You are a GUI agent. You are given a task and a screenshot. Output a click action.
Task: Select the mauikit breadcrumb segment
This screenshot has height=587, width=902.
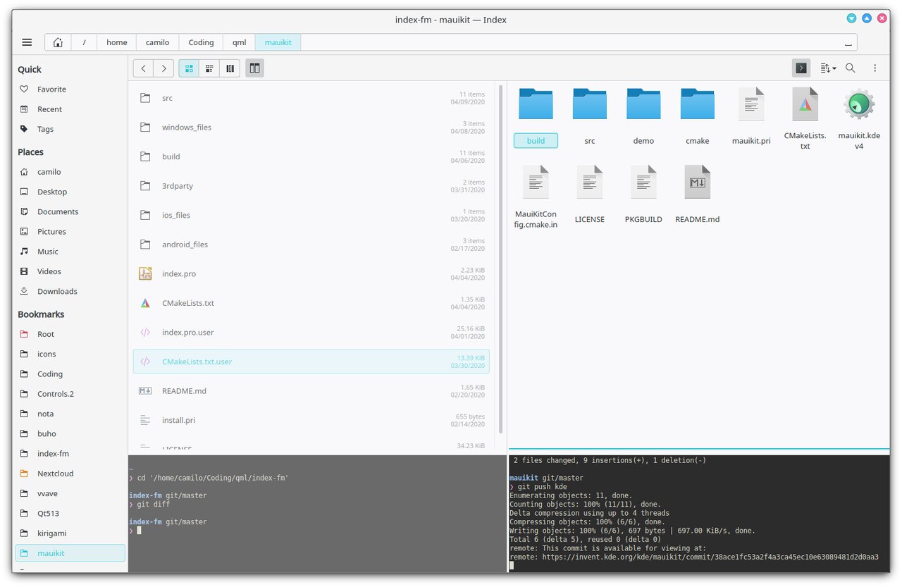(x=278, y=42)
